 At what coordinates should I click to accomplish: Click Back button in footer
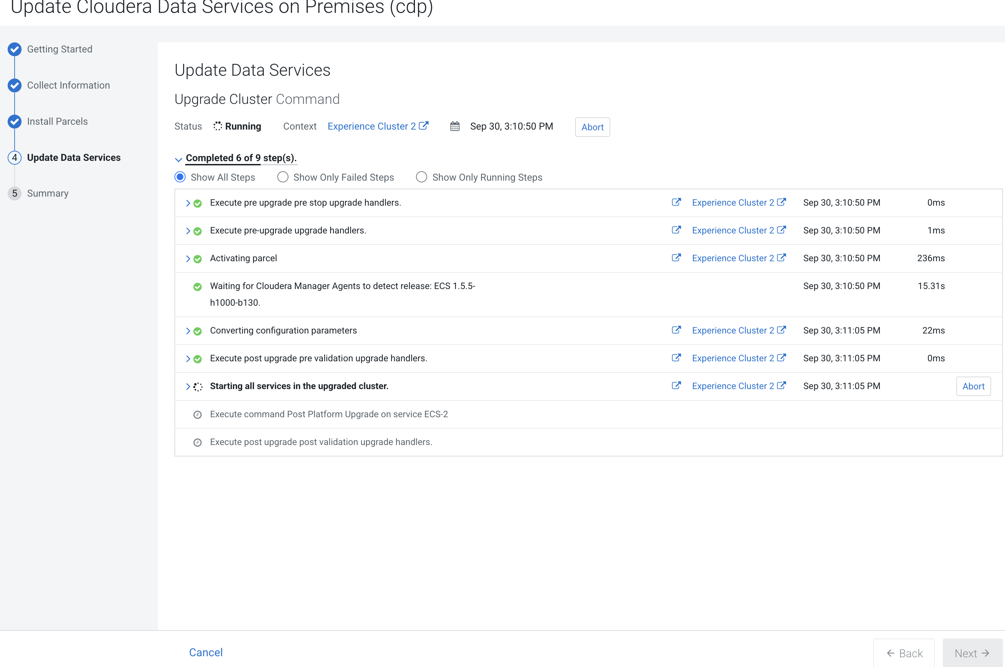[904, 653]
